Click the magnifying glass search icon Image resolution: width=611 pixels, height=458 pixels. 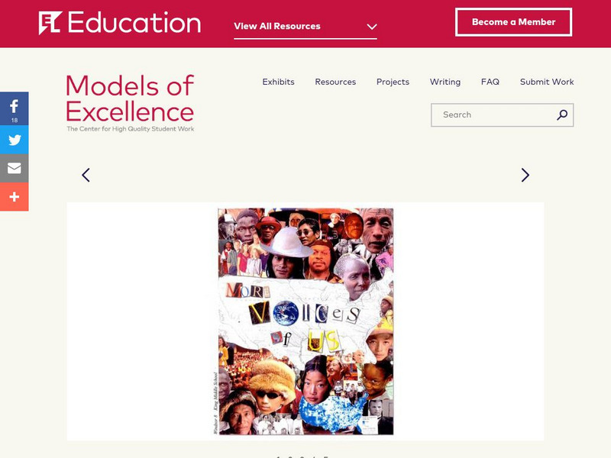click(x=562, y=114)
